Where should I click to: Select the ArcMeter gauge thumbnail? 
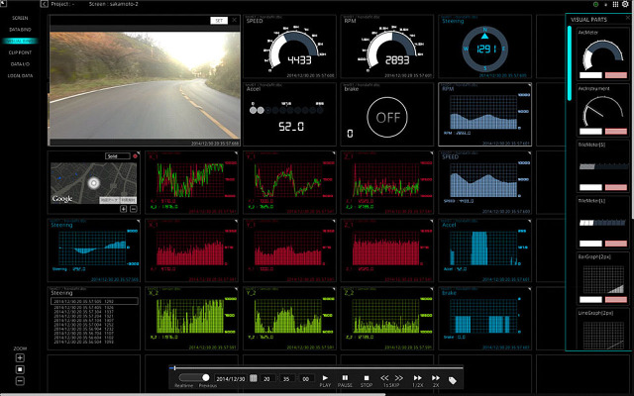pos(602,54)
